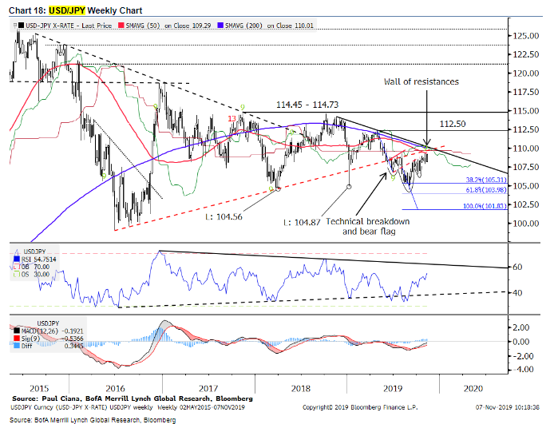Click the blue RSI legend square
The image size is (554, 424).
18,260
